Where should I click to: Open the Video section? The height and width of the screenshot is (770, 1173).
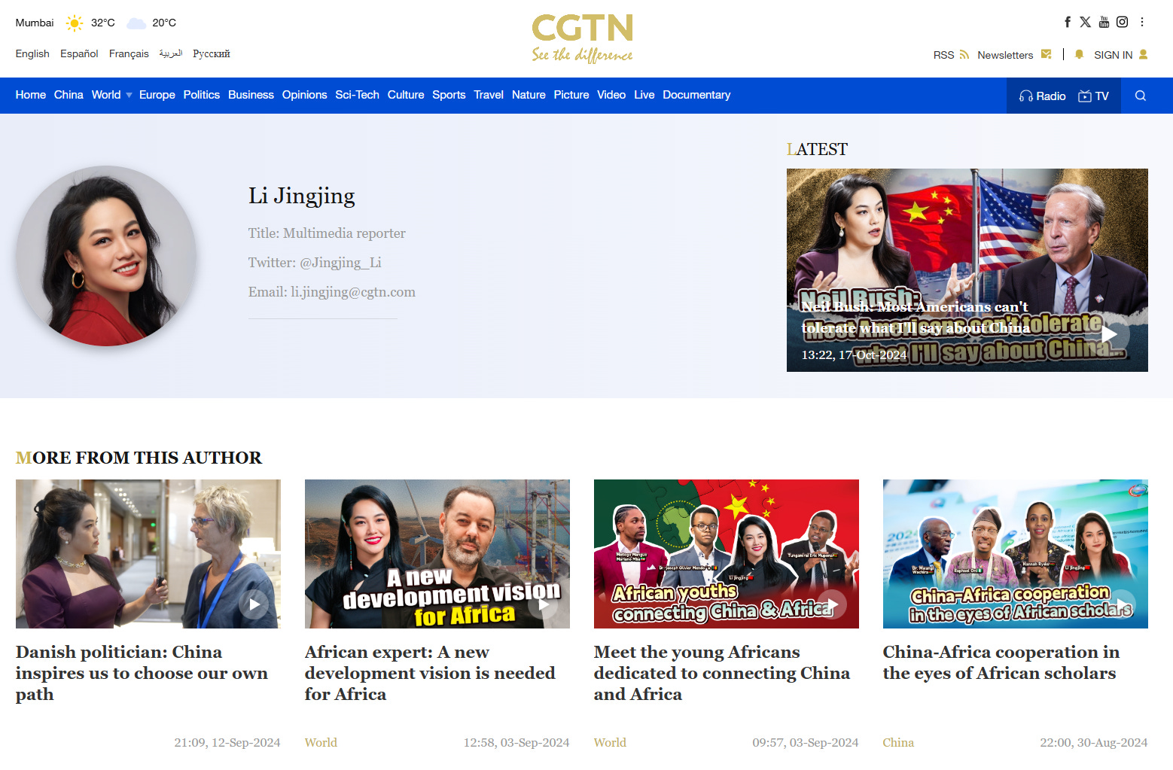611,95
